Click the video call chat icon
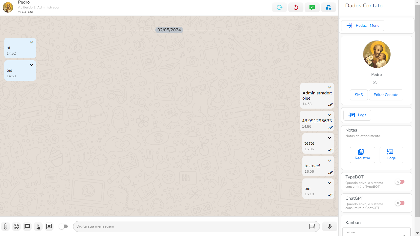Image resolution: width=420 pixels, height=236 pixels. [27, 226]
